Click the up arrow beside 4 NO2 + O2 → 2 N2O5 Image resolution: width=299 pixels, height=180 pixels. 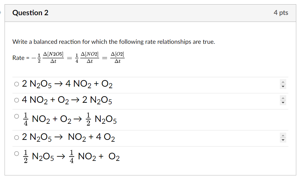click(283, 98)
